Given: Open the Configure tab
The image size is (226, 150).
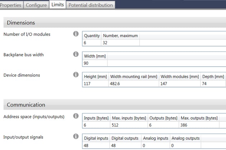Looking at the screenshot, I should (36, 5).
